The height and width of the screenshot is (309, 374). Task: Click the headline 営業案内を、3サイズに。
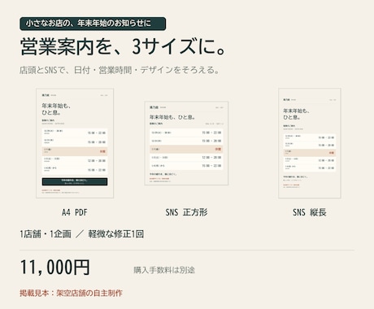pos(123,46)
